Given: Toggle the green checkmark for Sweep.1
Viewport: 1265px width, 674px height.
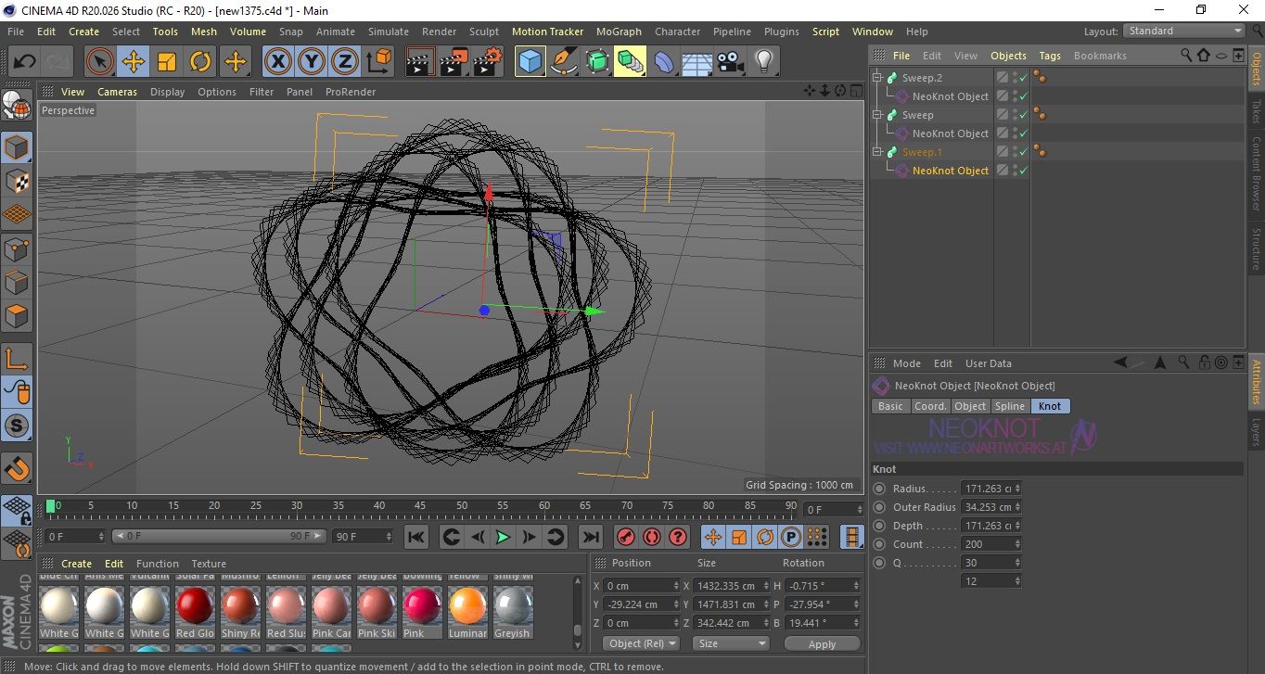Looking at the screenshot, I should [x=1023, y=152].
